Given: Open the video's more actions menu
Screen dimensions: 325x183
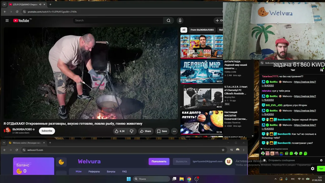Looking at the screenshot, I should (x=174, y=131).
